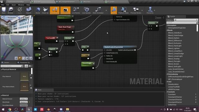
Task: Click the Home toolbar icon
Action: coord(38,10)
